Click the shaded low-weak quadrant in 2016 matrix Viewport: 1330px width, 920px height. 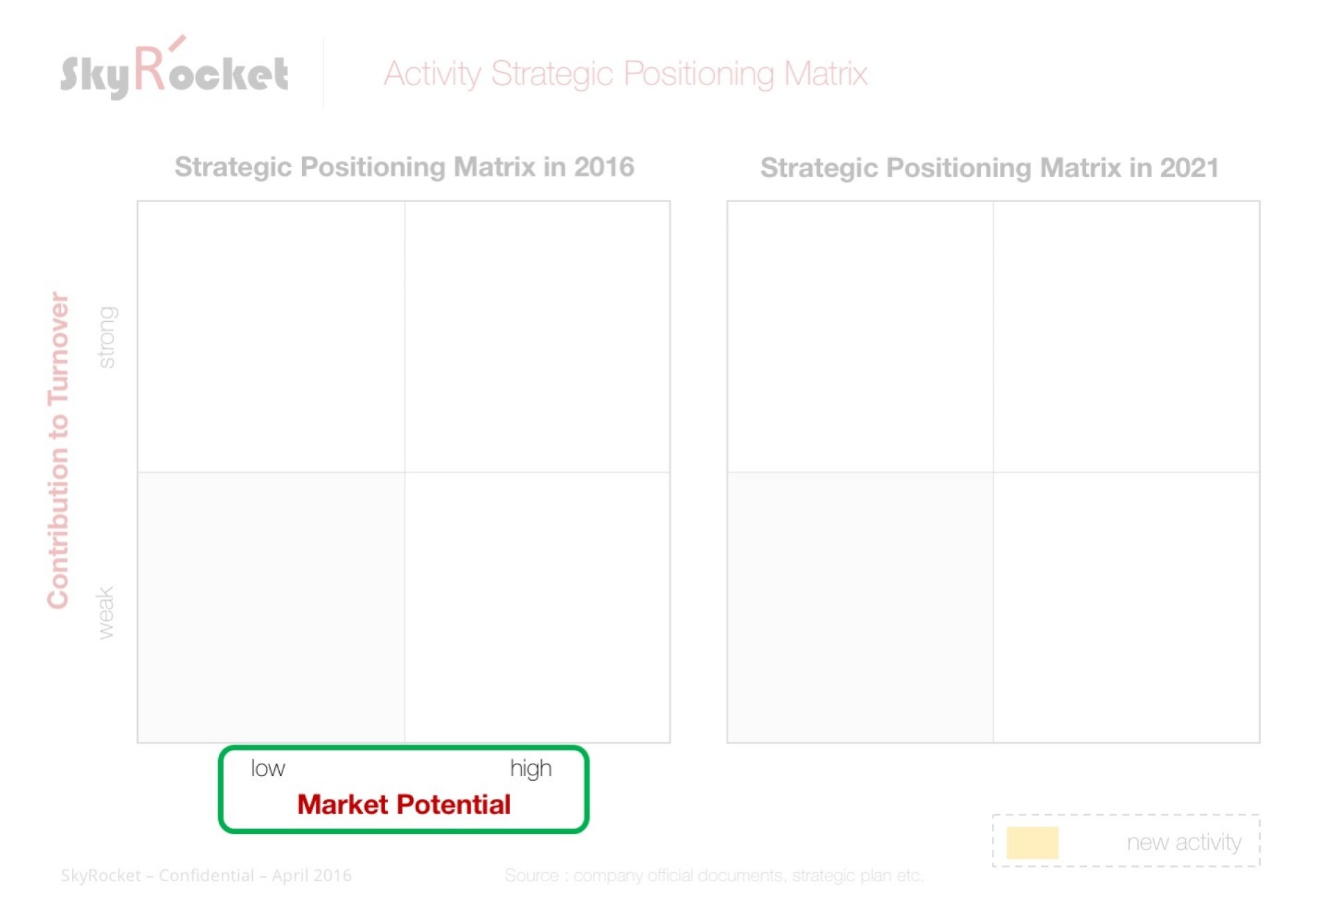(x=271, y=607)
